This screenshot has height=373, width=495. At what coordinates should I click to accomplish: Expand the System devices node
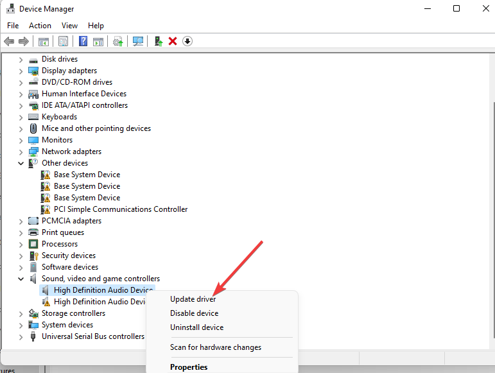(x=21, y=325)
